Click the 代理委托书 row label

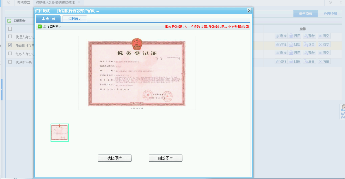coord(24,62)
